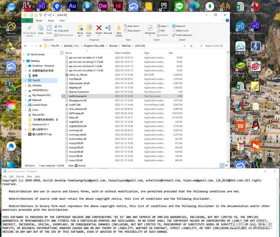
Task: Click Tencent in the address breadcrumb
Action: tap(113, 46)
